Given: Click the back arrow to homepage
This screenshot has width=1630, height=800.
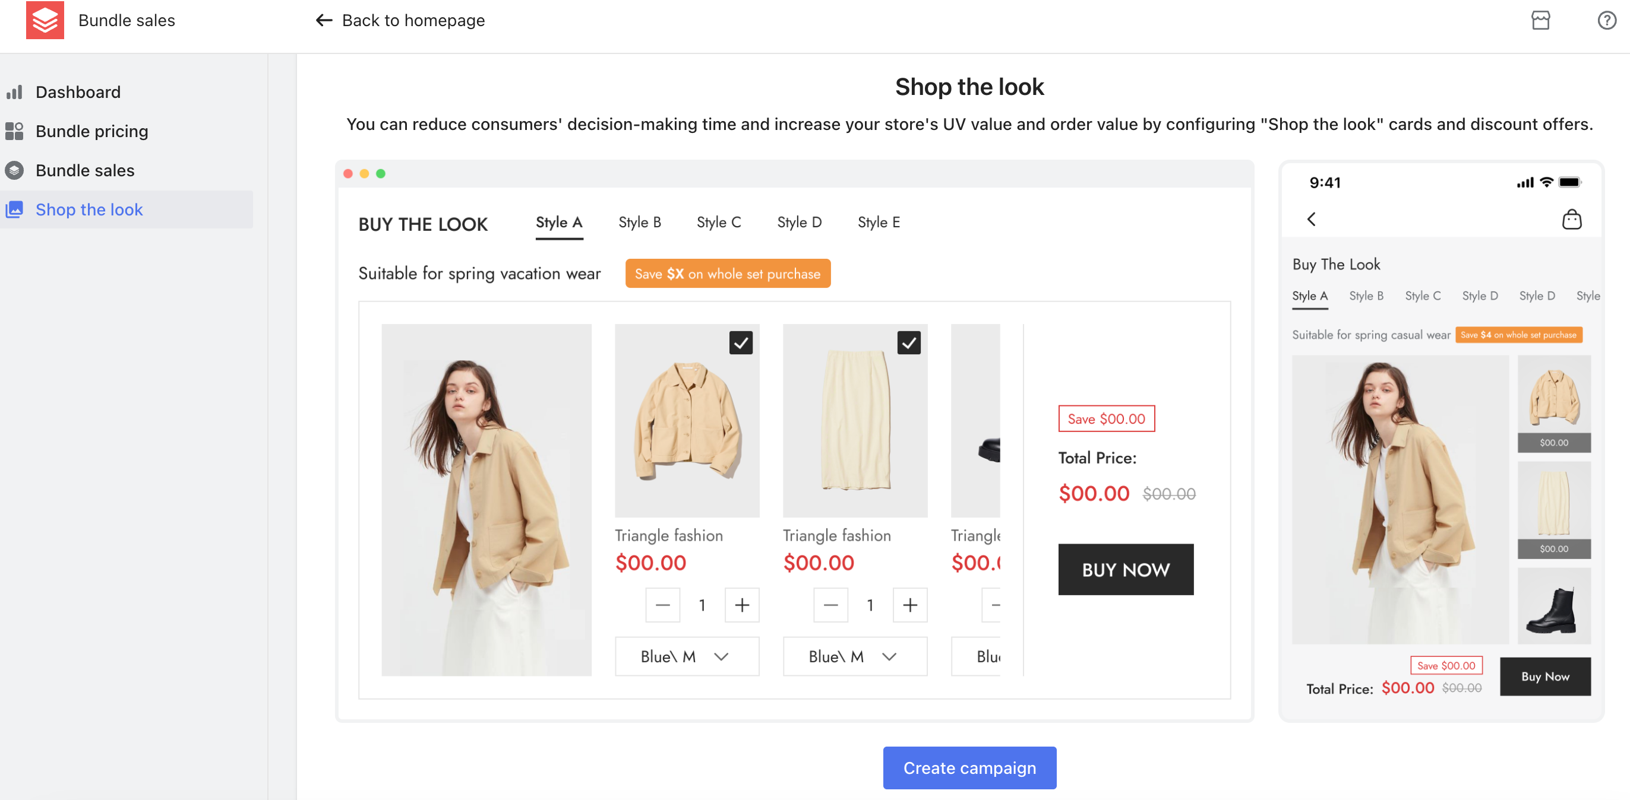Looking at the screenshot, I should (x=323, y=20).
